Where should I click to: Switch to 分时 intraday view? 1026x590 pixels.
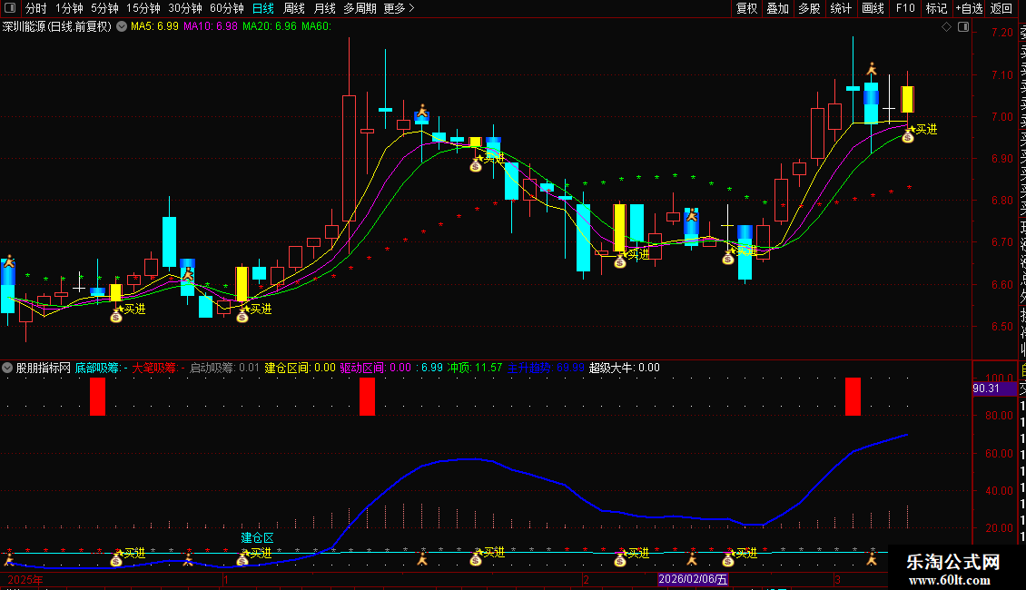36,8
